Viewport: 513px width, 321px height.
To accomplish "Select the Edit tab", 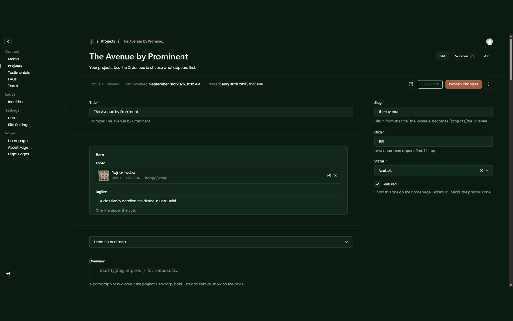I will point(442,56).
